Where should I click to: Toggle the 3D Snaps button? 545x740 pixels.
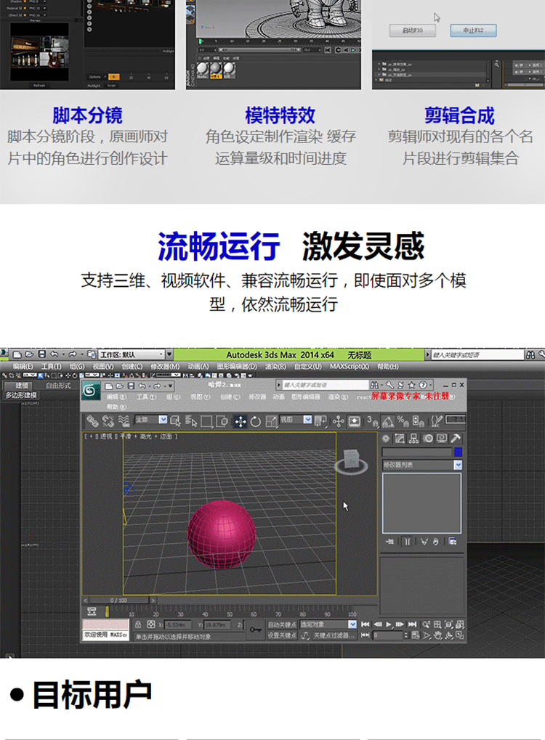click(372, 421)
